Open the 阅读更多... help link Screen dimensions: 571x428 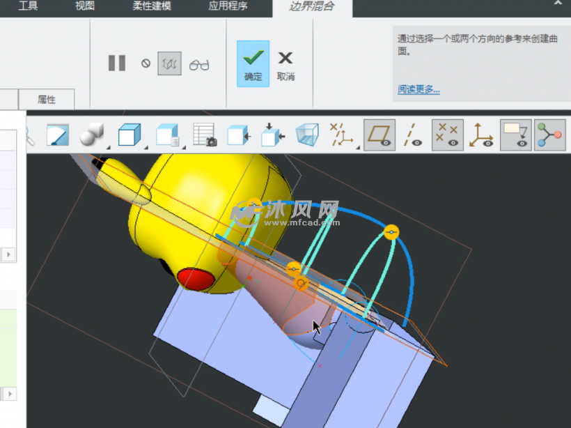pyautogui.click(x=419, y=89)
